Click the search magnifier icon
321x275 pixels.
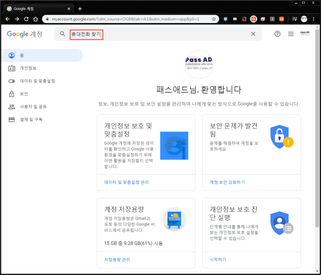(62, 34)
